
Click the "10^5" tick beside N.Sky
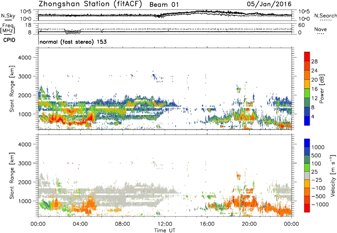tap(26, 12)
